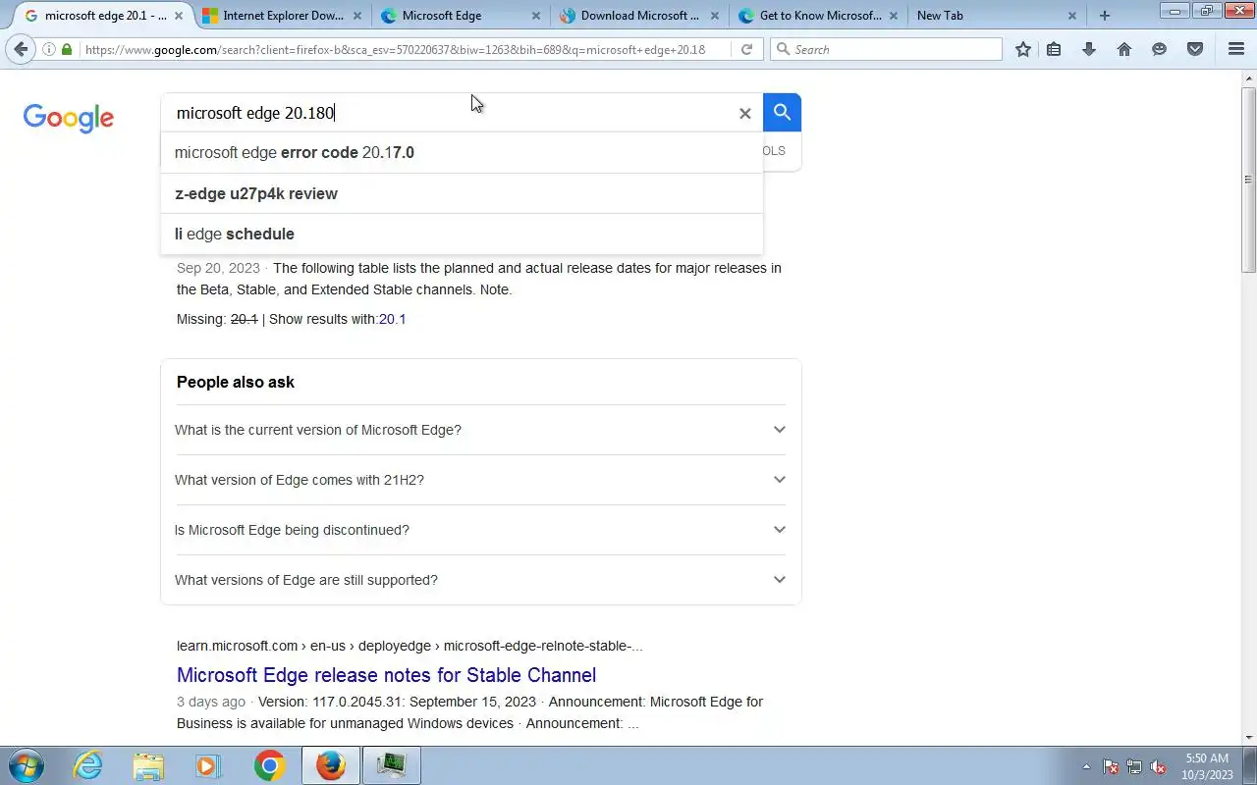Screen dimensions: 1257x785
Task: Launch Internet Explorer from the taskbar
Action: click(x=88, y=765)
